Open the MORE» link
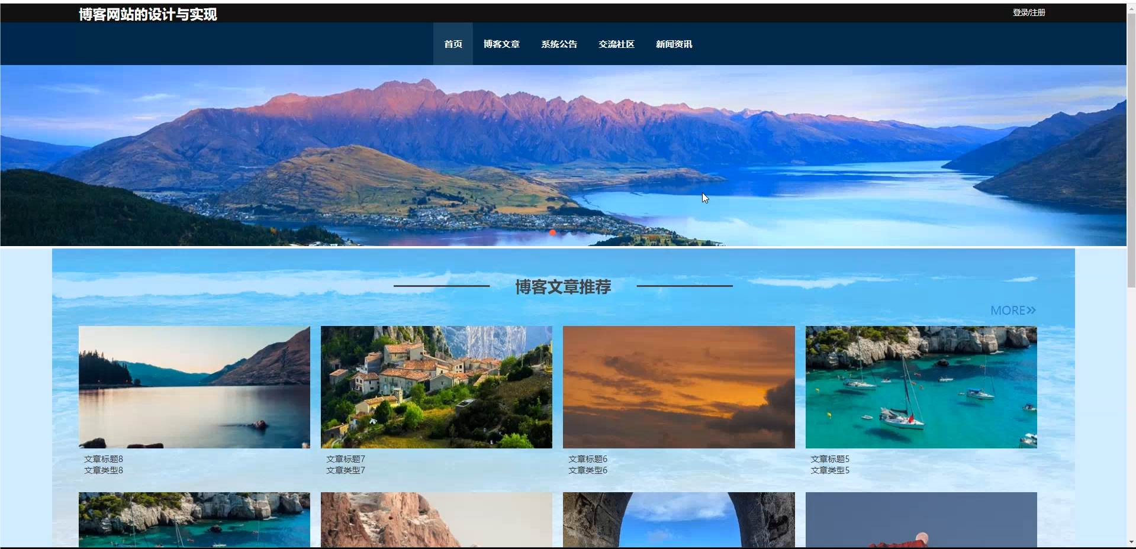This screenshot has width=1136, height=549. pos(1013,310)
